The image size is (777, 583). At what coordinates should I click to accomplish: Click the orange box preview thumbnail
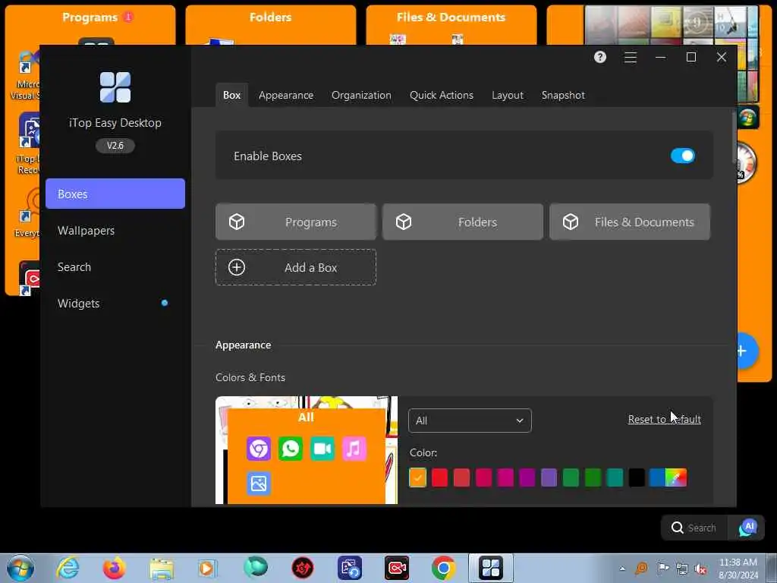tap(307, 456)
